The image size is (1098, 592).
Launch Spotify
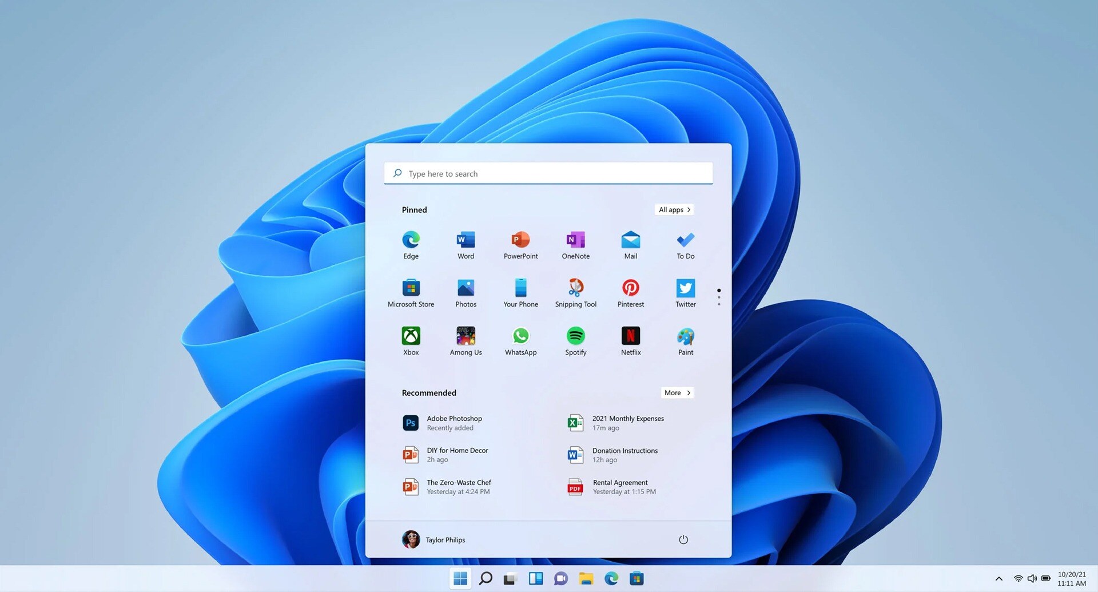pyautogui.click(x=575, y=341)
